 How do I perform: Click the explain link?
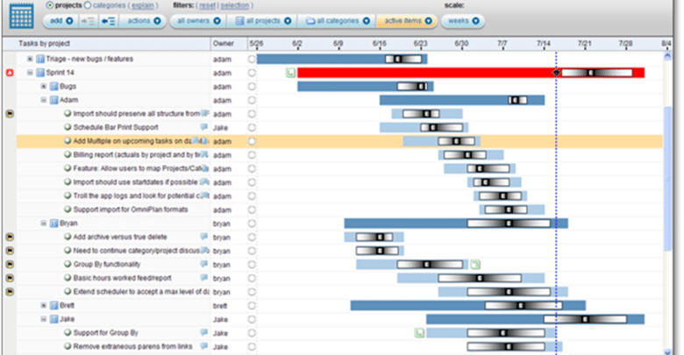click(x=143, y=5)
